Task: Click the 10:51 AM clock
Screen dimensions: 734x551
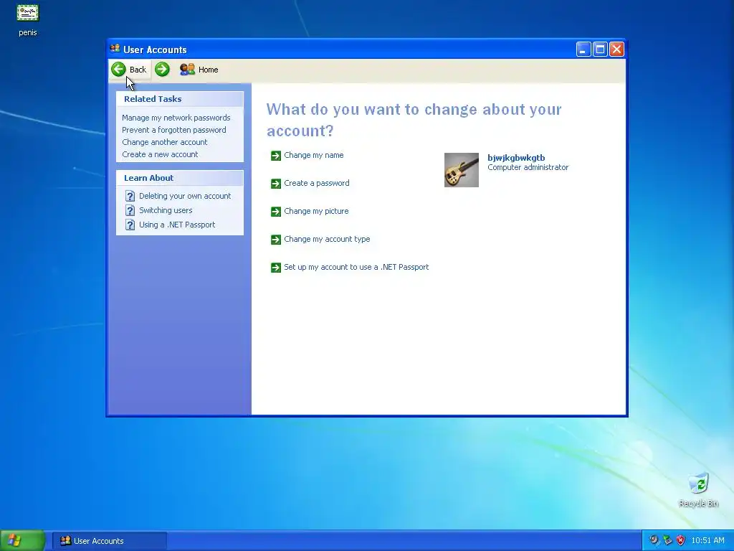Action: tap(707, 540)
